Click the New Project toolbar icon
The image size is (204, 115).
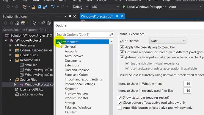(25, 7)
